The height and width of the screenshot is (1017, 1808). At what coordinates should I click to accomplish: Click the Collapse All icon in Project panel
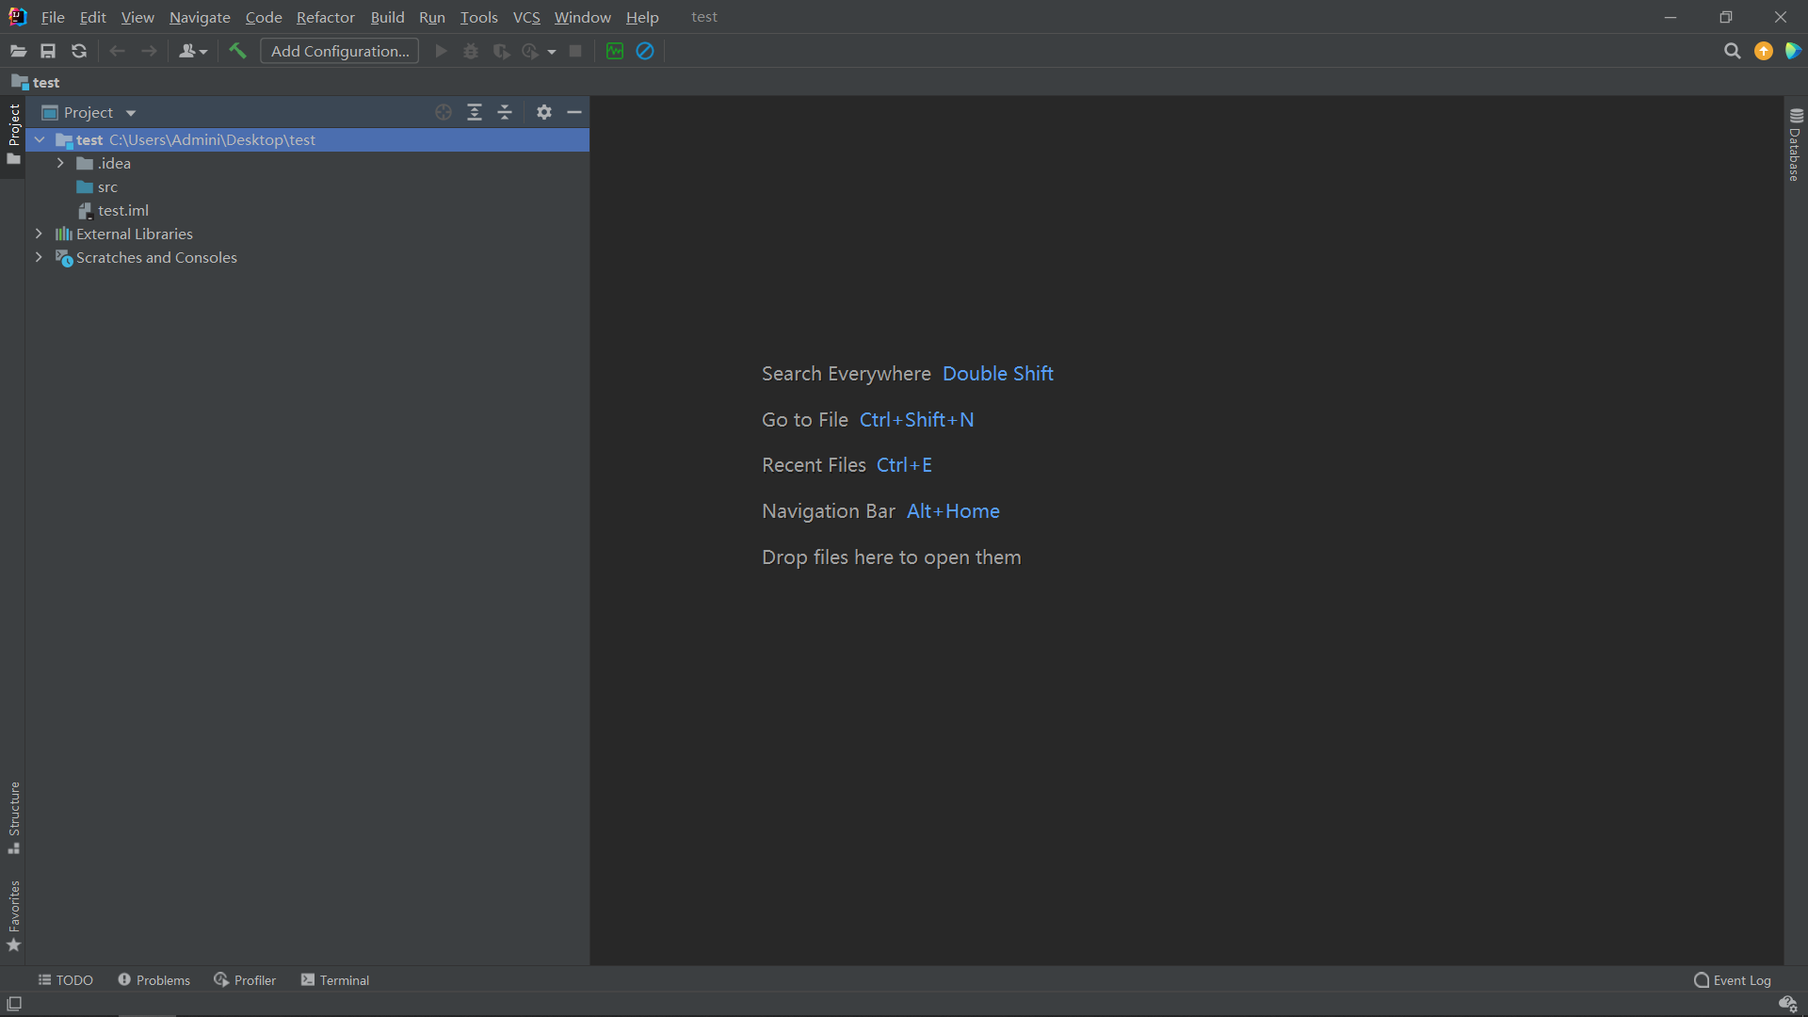click(505, 112)
